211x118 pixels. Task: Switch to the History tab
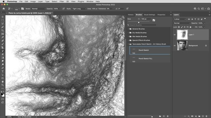pos(131,15)
